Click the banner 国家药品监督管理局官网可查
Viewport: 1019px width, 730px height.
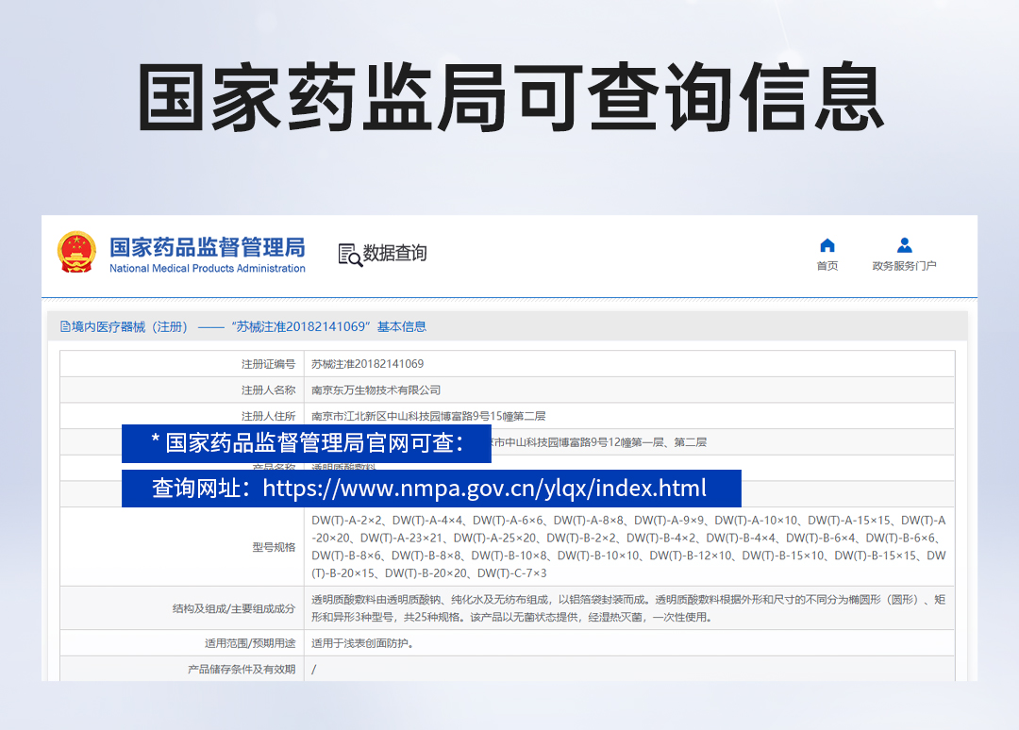[306, 443]
